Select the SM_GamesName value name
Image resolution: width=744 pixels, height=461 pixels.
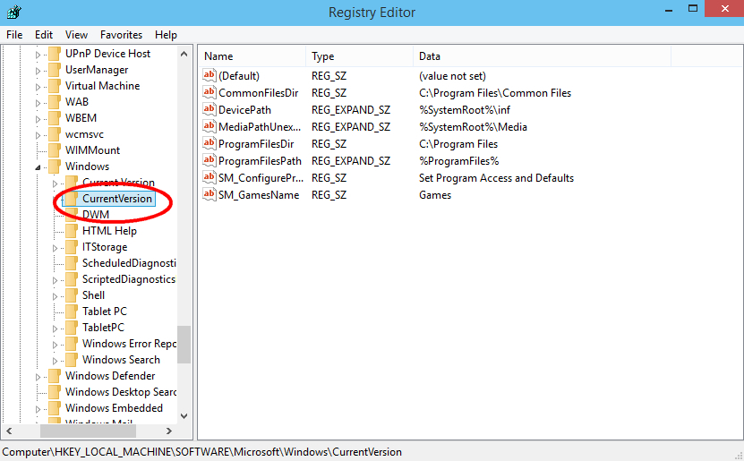coord(259,195)
